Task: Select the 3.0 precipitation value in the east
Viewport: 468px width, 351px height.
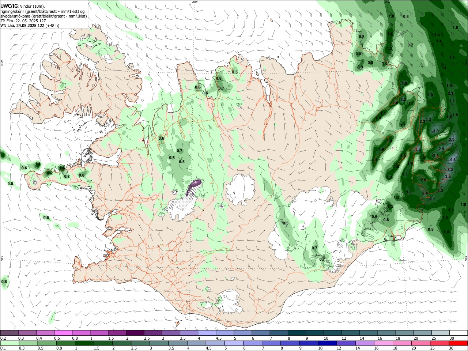Action: coord(436,131)
